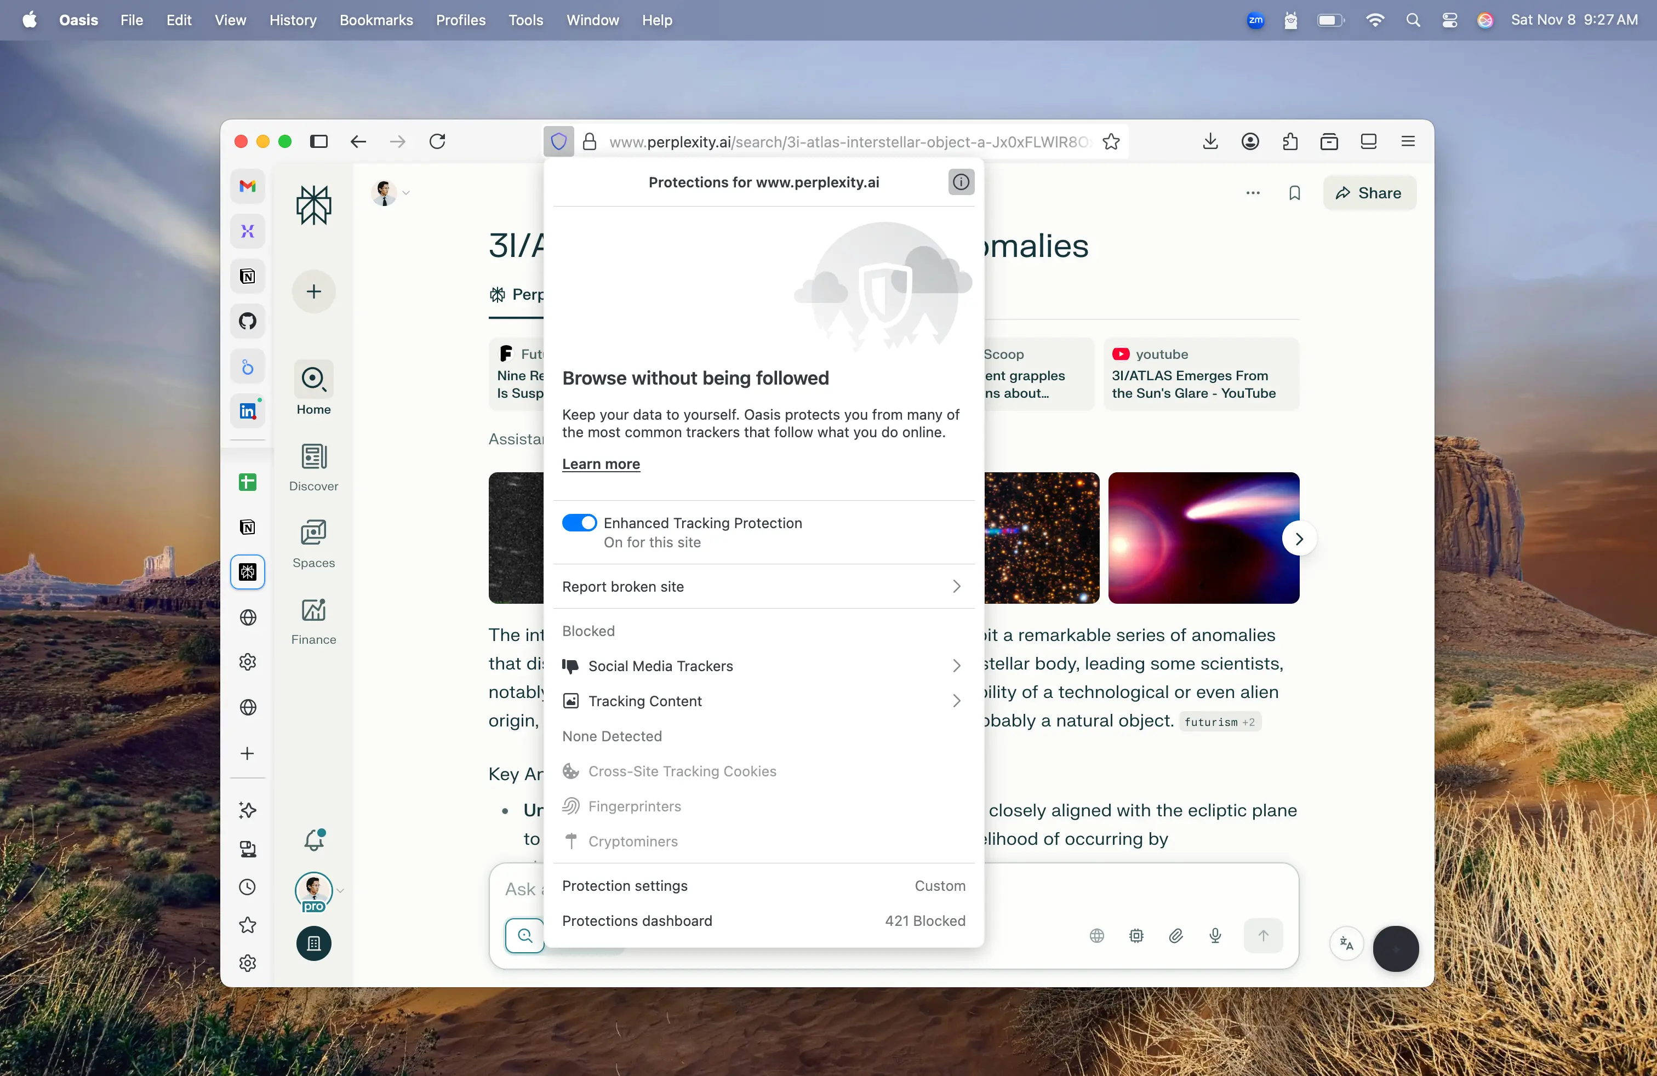Turn off Enhanced Tracking Protection toggle
Screen dimensions: 1657x1076
579,523
